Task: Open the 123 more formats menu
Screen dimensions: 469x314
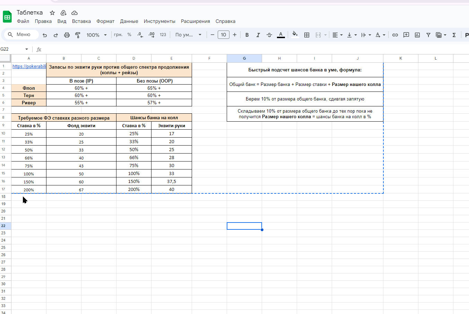Action: point(163,35)
